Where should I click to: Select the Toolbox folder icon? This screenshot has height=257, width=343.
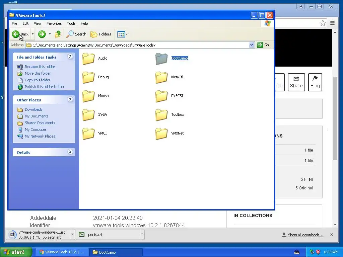(x=161, y=115)
